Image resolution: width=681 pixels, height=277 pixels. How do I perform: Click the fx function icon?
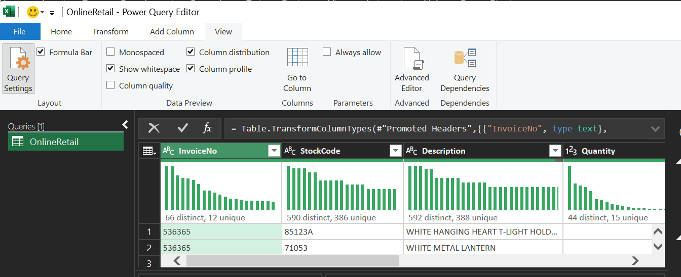(x=207, y=128)
